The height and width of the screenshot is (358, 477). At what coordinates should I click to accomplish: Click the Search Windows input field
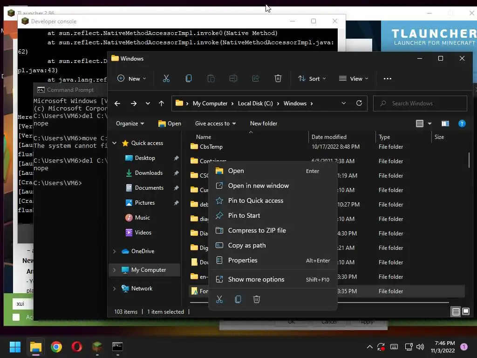(x=420, y=103)
